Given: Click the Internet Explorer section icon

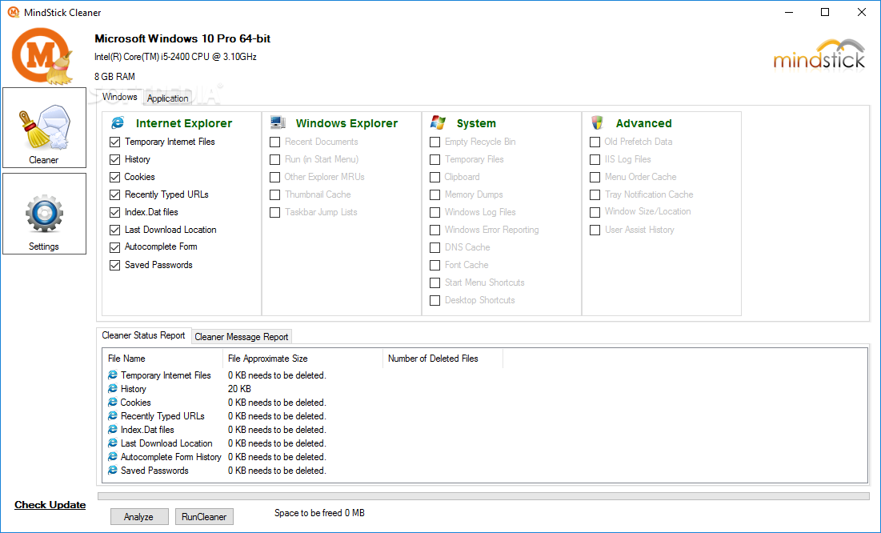Looking at the screenshot, I should pos(118,122).
